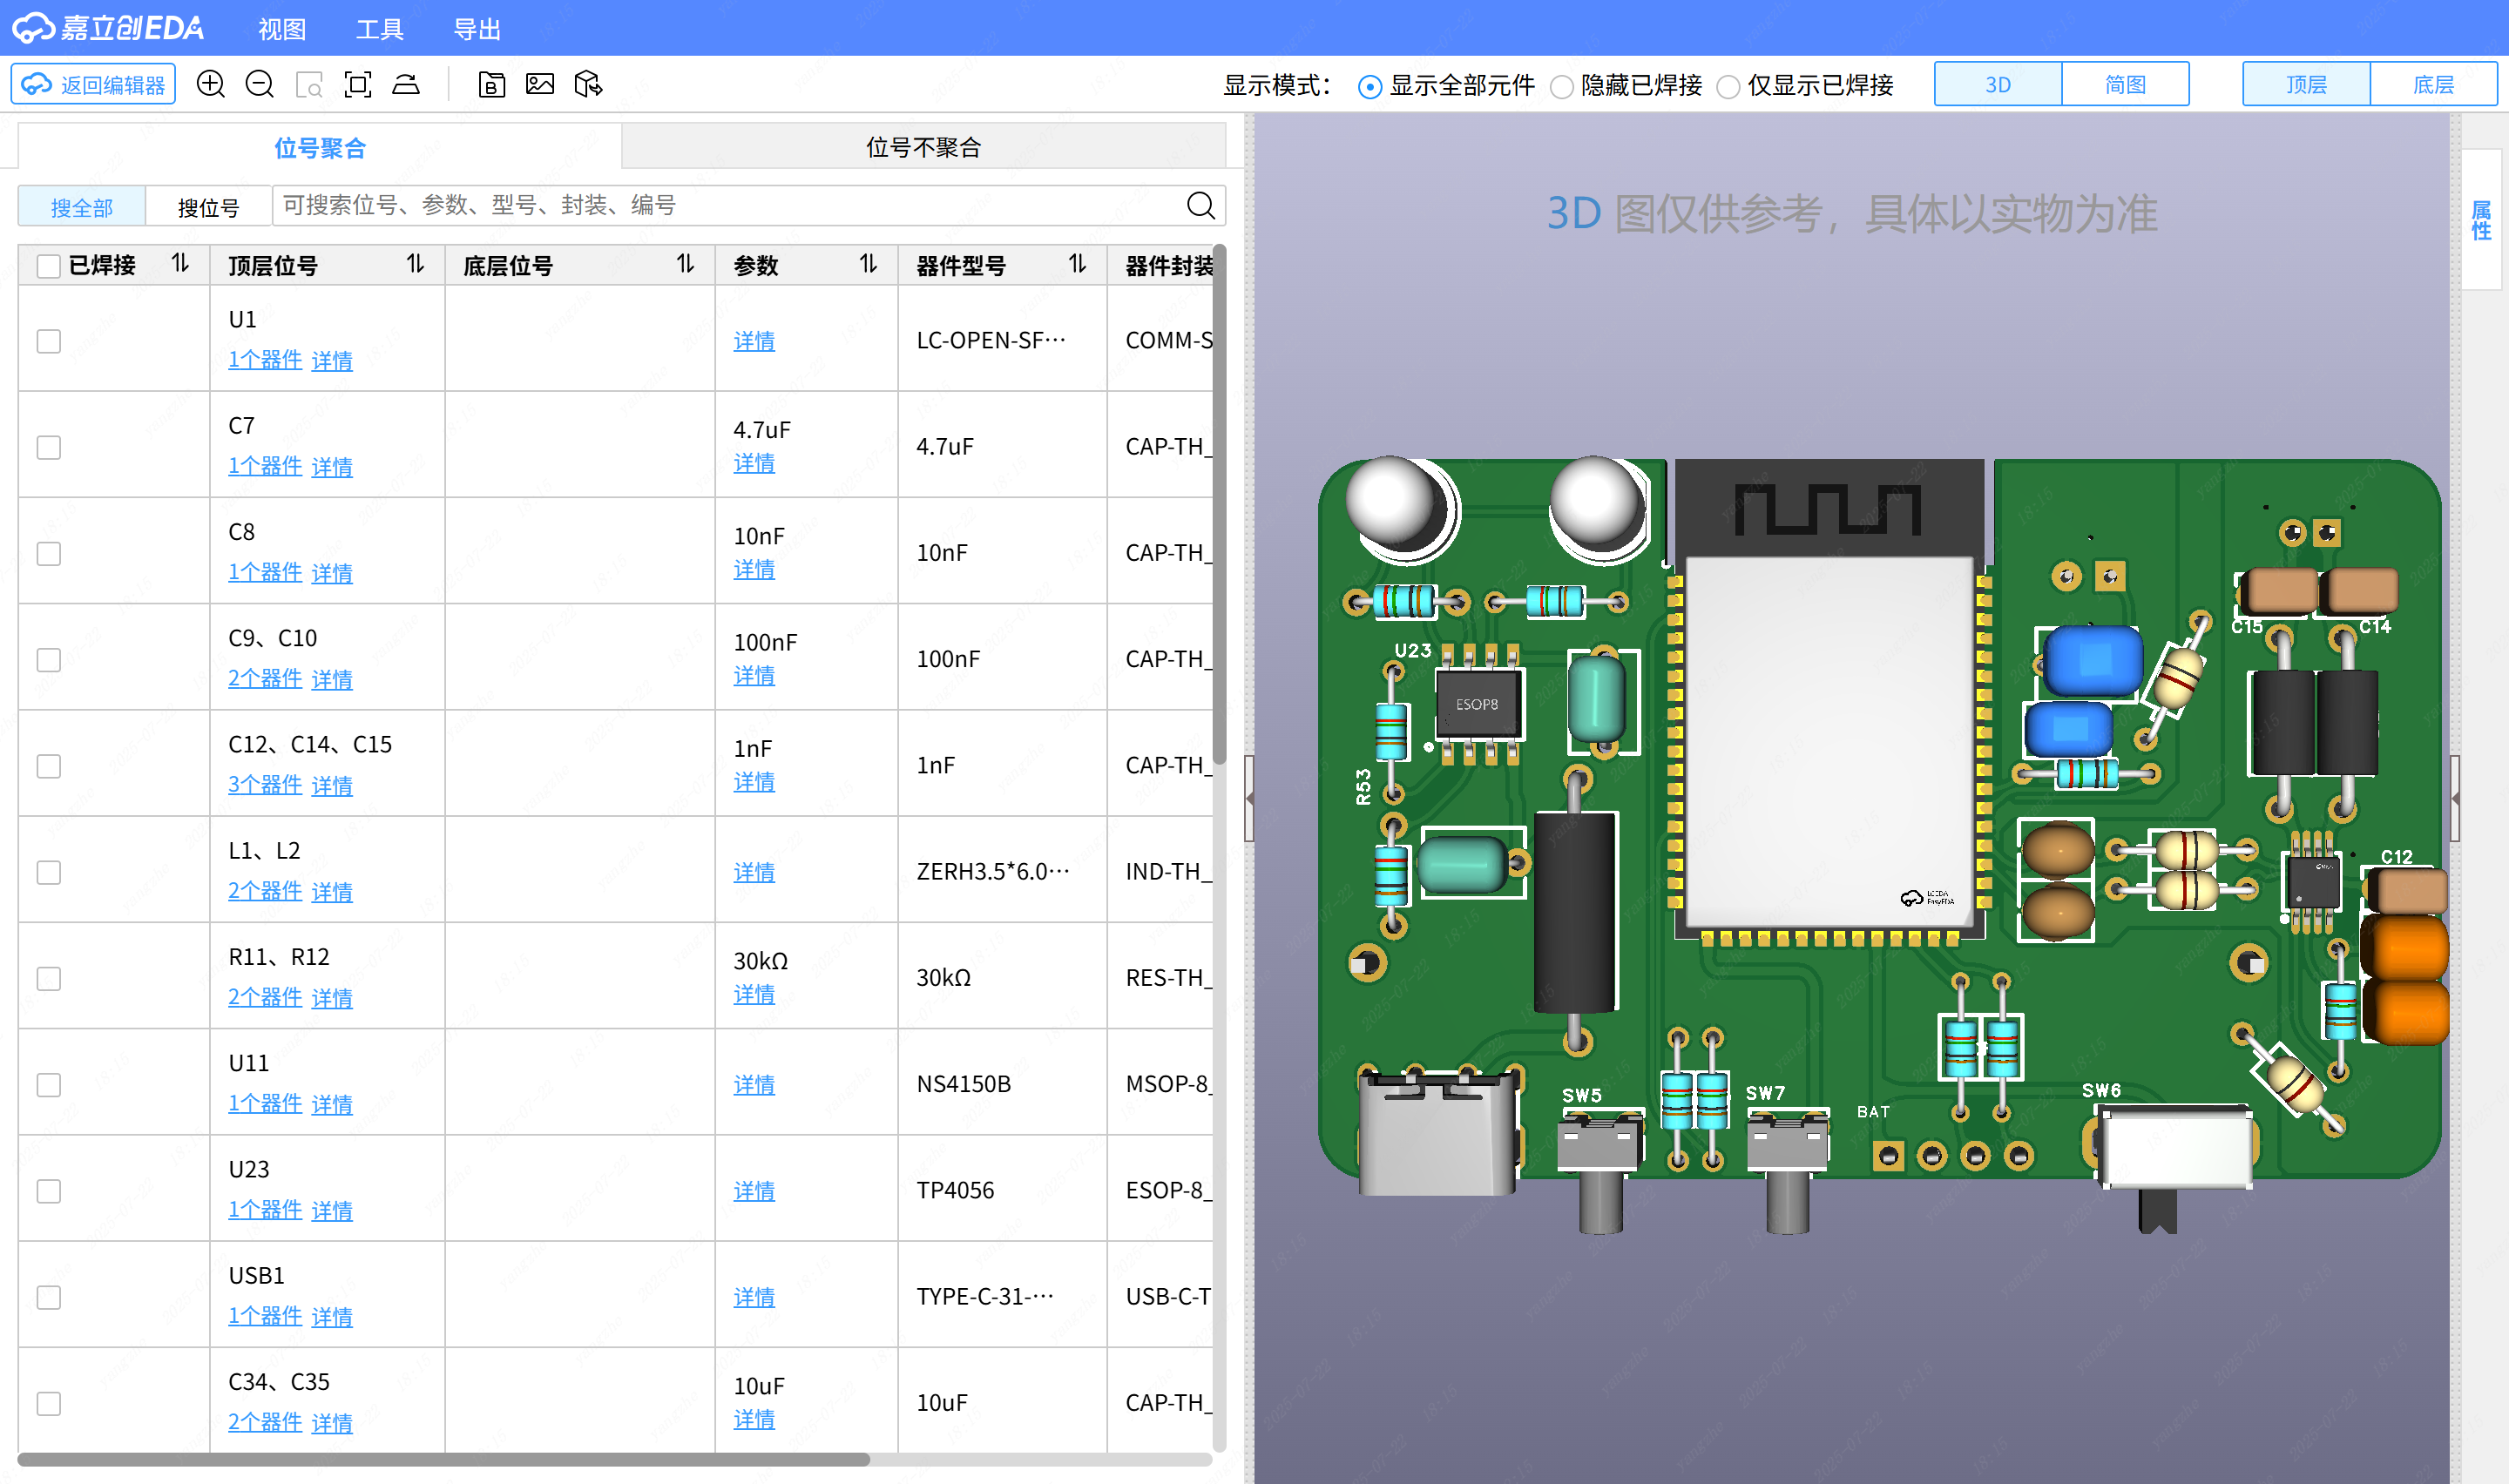Sort by 顶层位号 column arrows
The image size is (2509, 1484).
416,264
